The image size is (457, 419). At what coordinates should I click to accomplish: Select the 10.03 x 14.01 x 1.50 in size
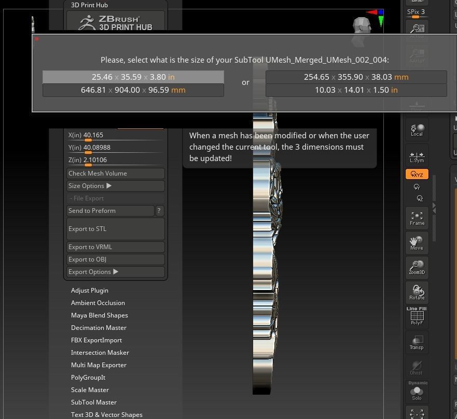pos(356,90)
